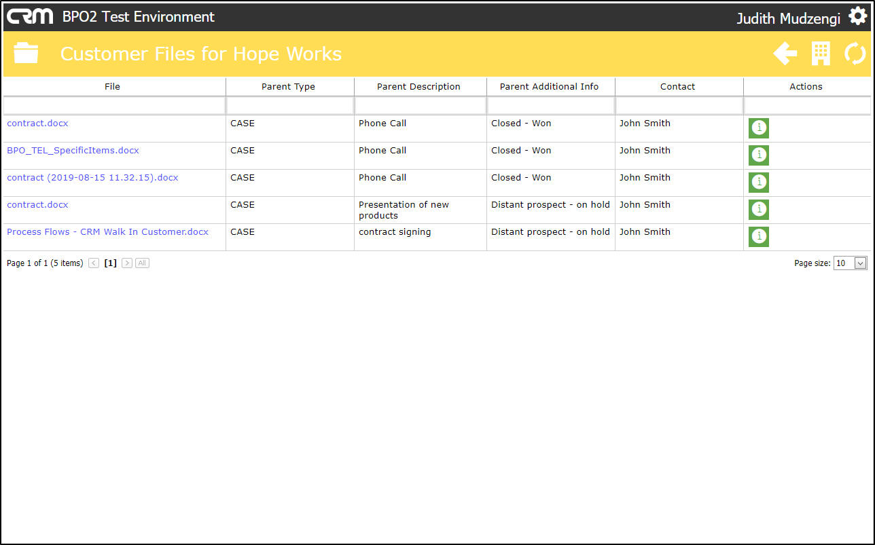Show info for BPO_TEL_SpecificItems.docx row
The height and width of the screenshot is (545, 875).
759,155
